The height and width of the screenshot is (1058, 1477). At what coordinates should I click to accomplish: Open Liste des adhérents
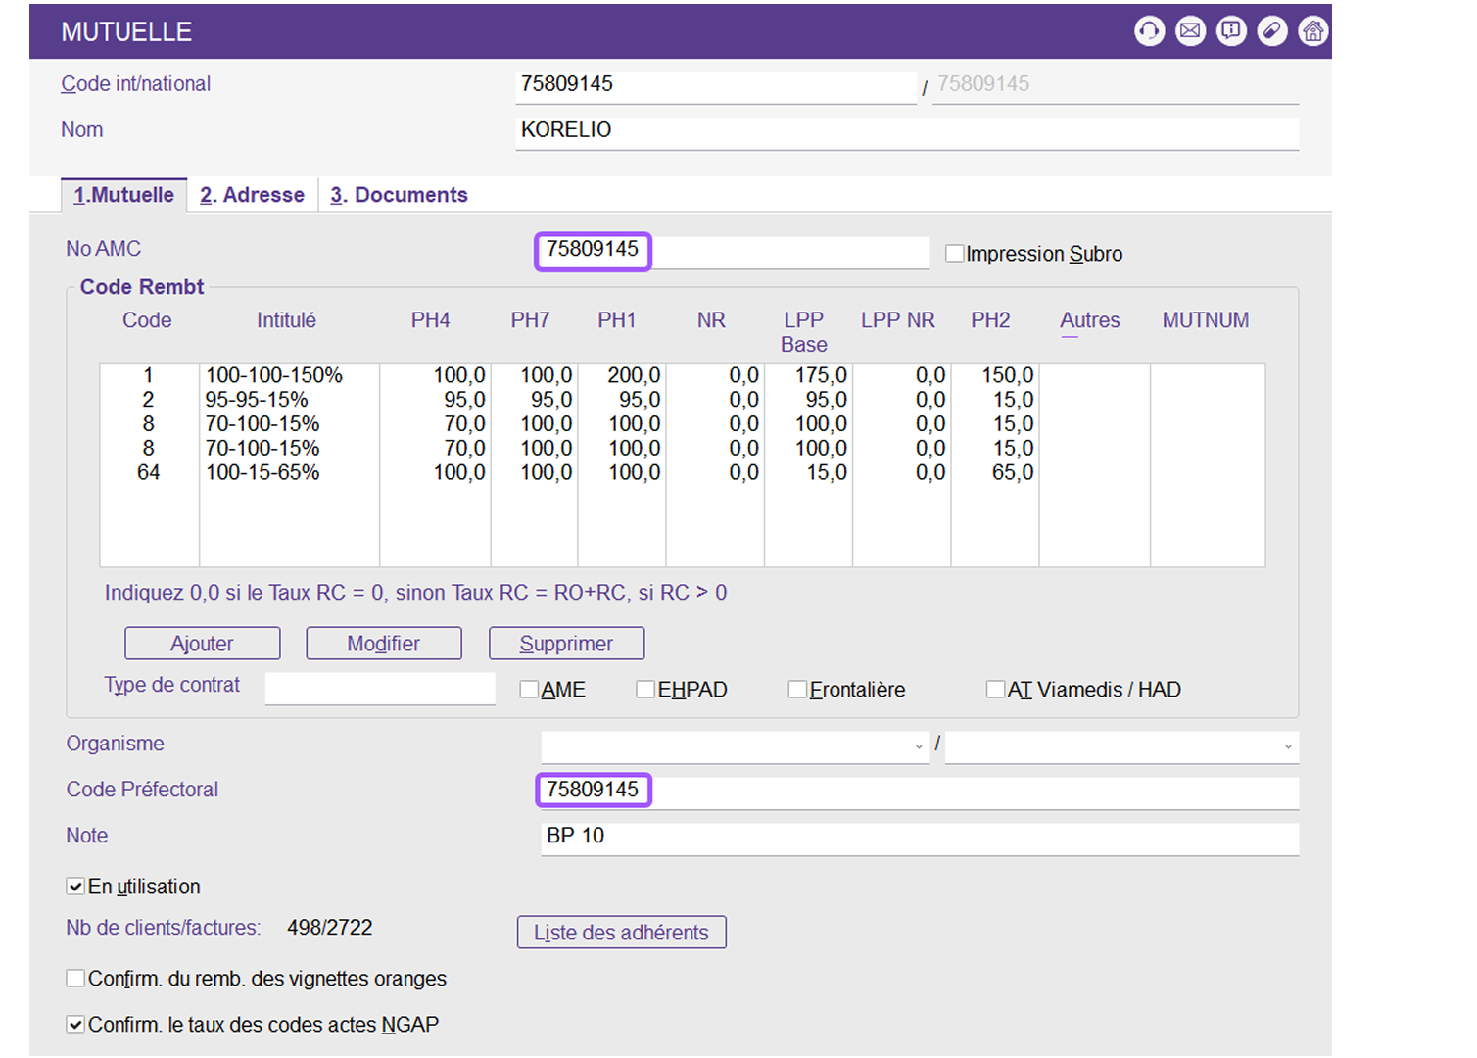pyautogui.click(x=621, y=933)
